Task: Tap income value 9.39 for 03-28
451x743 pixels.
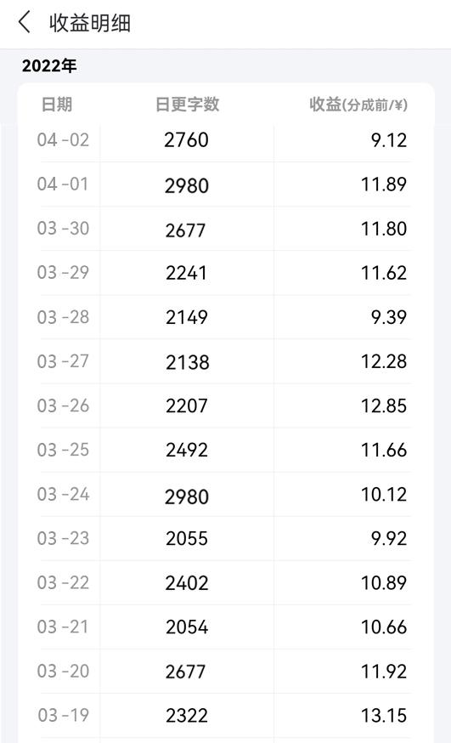Action: [x=388, y=317]
